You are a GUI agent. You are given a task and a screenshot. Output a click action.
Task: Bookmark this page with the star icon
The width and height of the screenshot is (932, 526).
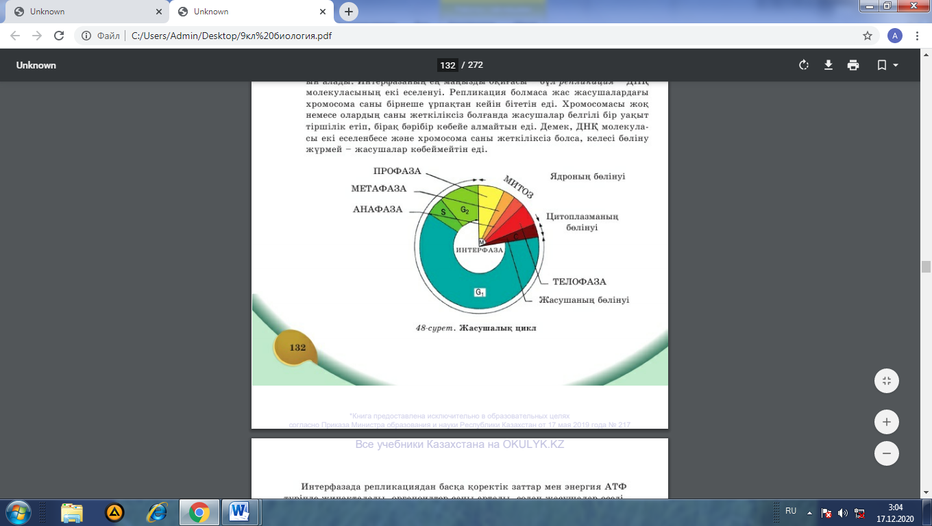[868, 36]
